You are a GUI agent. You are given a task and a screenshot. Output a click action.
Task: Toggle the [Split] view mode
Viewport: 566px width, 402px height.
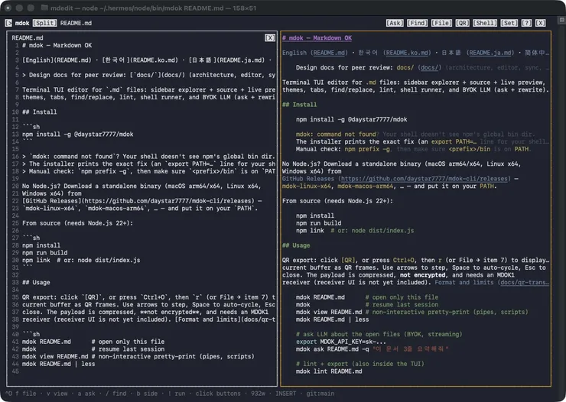click(45, 23)
